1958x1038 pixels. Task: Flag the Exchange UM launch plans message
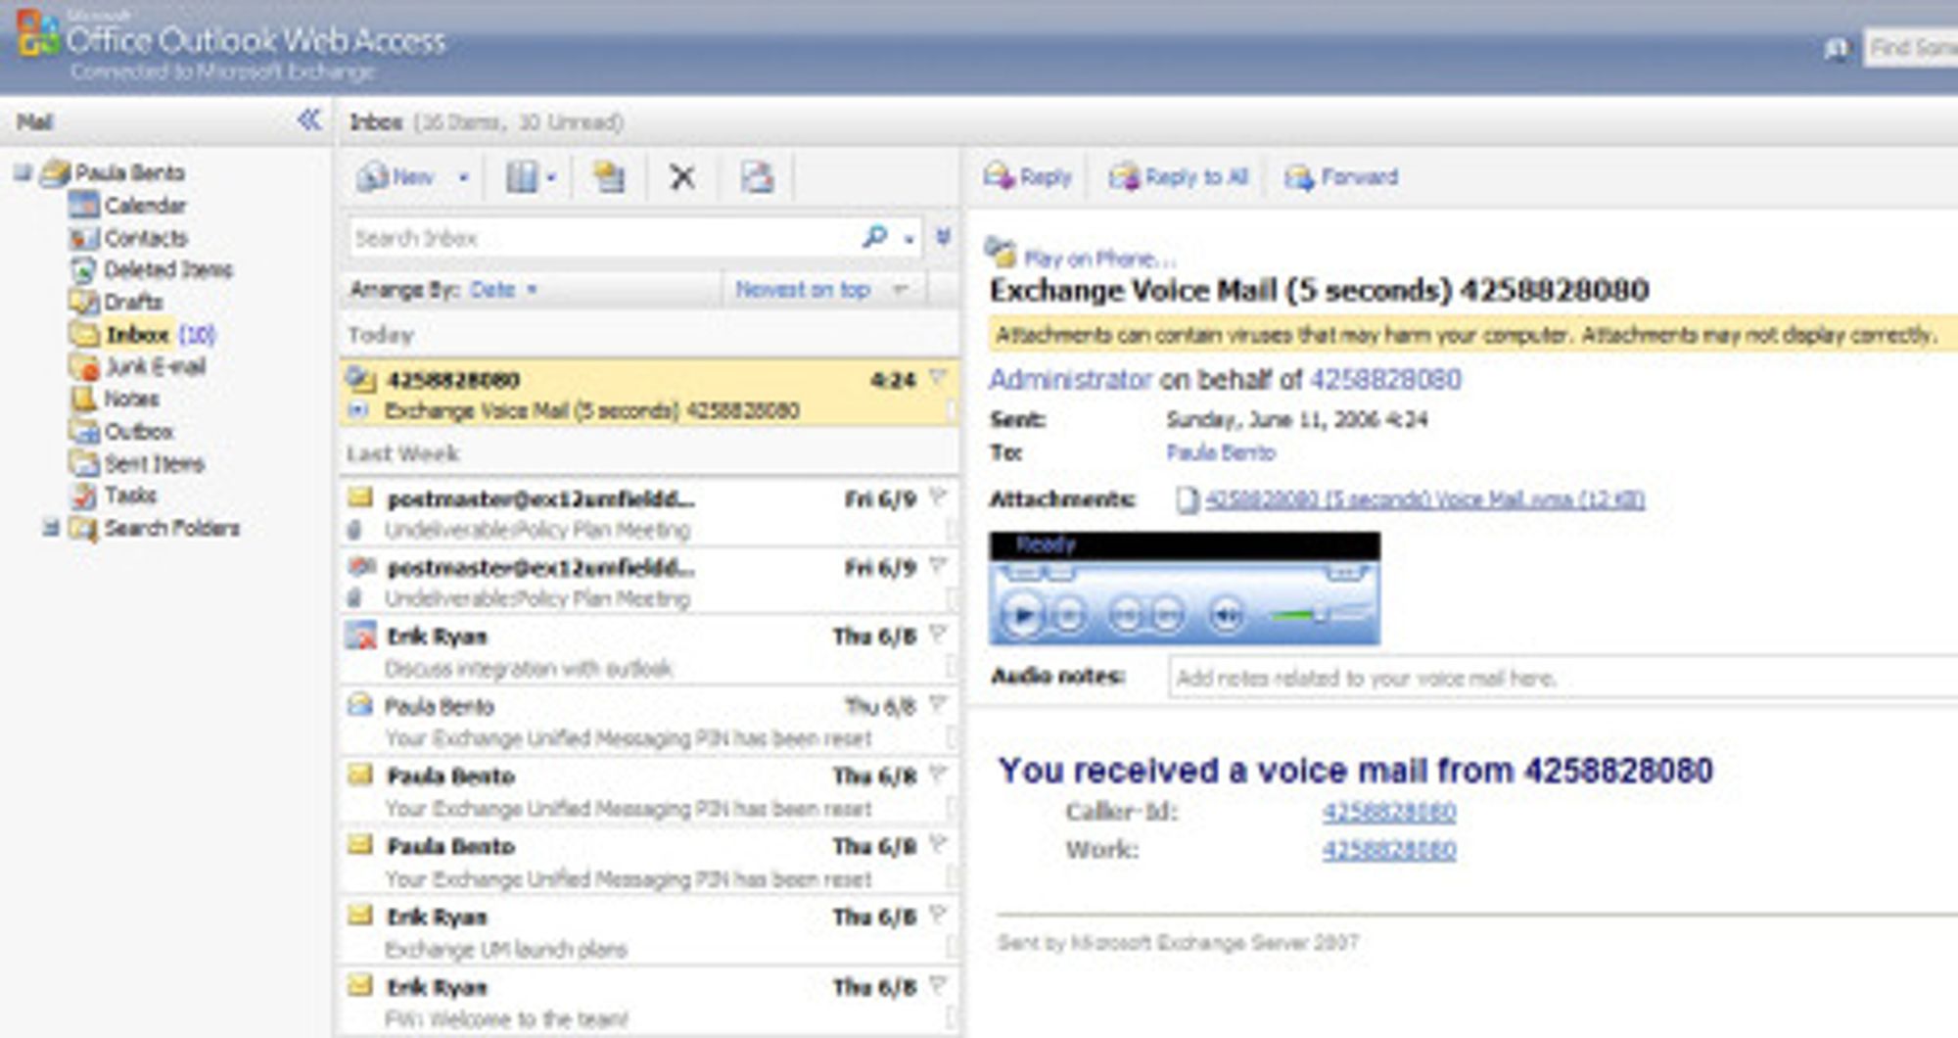(x=937, y=914)
